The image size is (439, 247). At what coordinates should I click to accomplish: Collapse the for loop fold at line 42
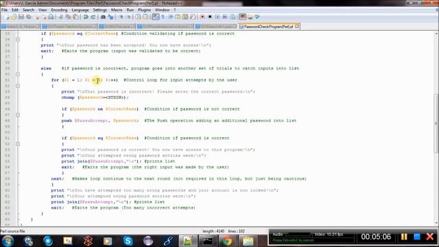(x=18, y=86)
